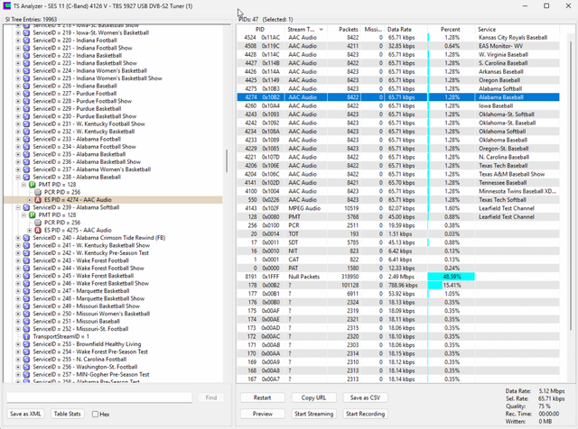This screenshot has height=429, width=578.
Task: Click the Table Stats button
Action: coord(67,414)
